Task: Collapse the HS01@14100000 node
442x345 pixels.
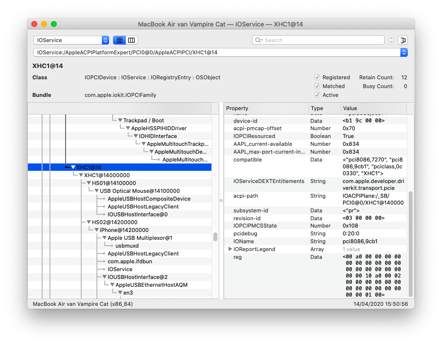Action: pyautogui.click(x=89, y=183)
